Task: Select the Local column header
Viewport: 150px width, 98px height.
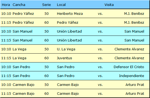Action: pyautogui.click(x=61, y=5)
